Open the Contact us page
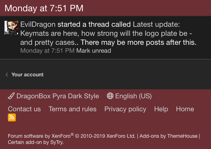This screenshot has width=211, height=149. [24, 109]
